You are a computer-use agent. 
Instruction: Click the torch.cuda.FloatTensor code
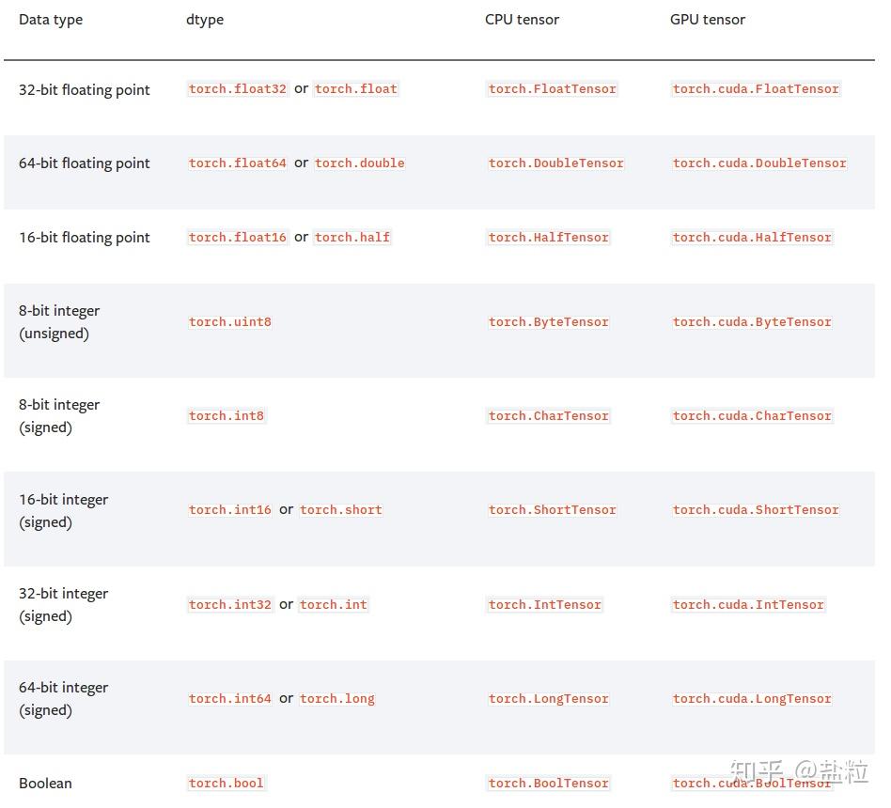[x=756, y=89]
